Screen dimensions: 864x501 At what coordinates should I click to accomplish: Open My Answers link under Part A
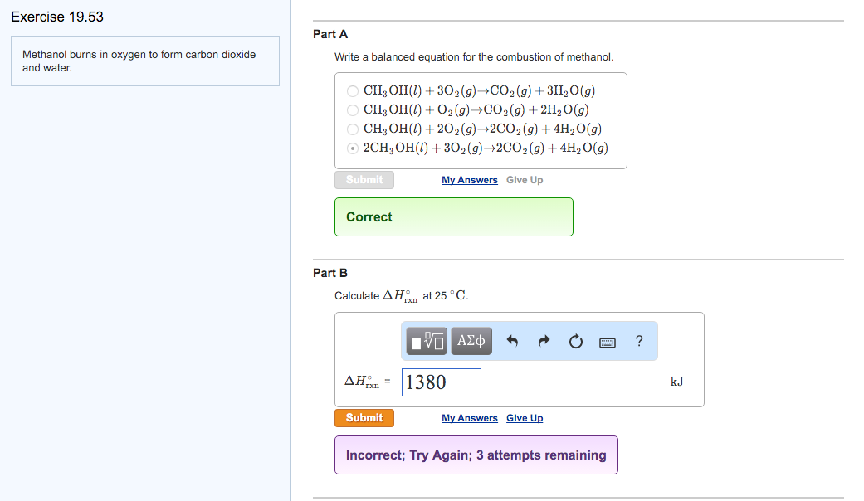click(x=470, y=180)
